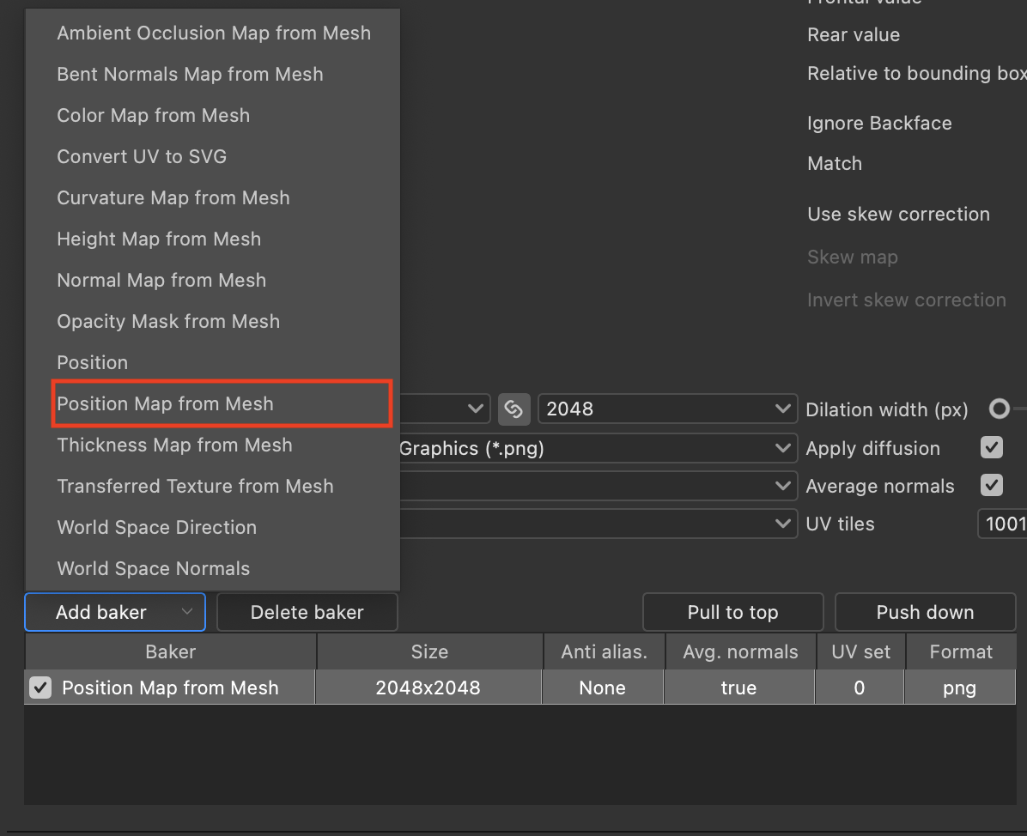The width and height of the screenshot is (1027, 836).
Task: Choose Convert UV to SVG option
Action: tap(141, 156)
